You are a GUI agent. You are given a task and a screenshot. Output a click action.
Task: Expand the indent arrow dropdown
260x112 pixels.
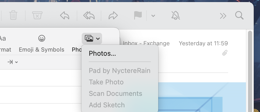pos(13,62)
